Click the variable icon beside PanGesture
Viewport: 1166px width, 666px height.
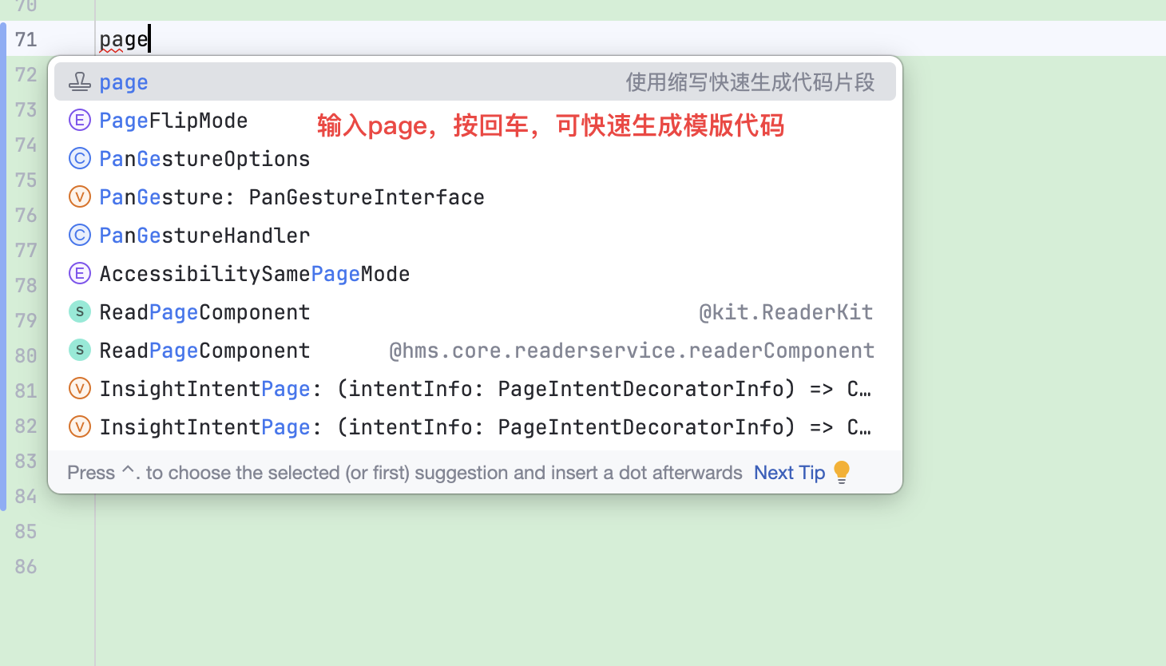click(x=79, y=196)
